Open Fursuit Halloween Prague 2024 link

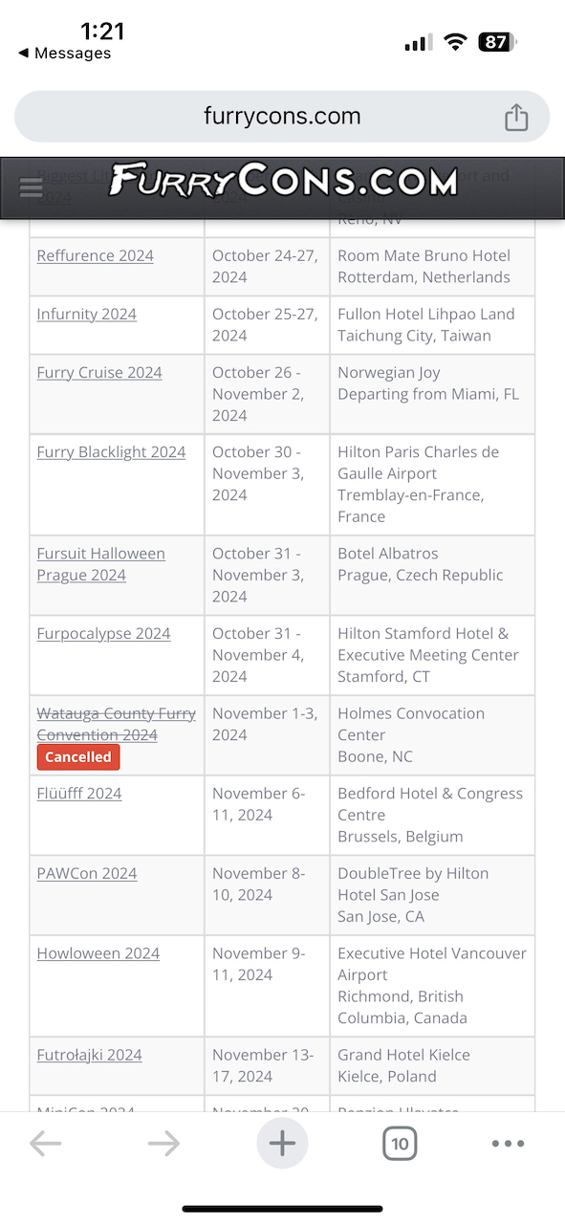(101, 564)
